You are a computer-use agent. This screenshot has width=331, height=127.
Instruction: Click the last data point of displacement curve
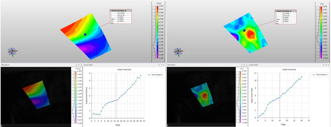pos(141,75)
